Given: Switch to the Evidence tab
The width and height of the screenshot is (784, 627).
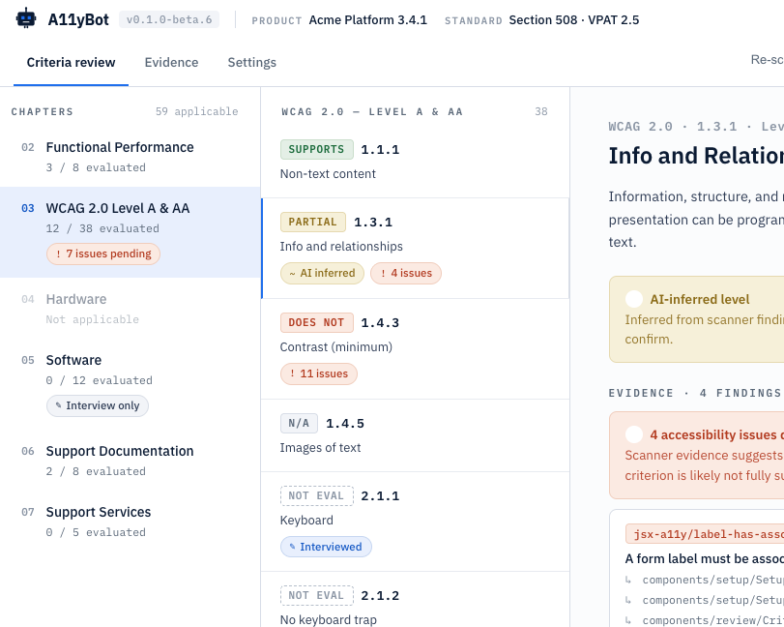Looking at the screenshot, I should click(171, 63).
